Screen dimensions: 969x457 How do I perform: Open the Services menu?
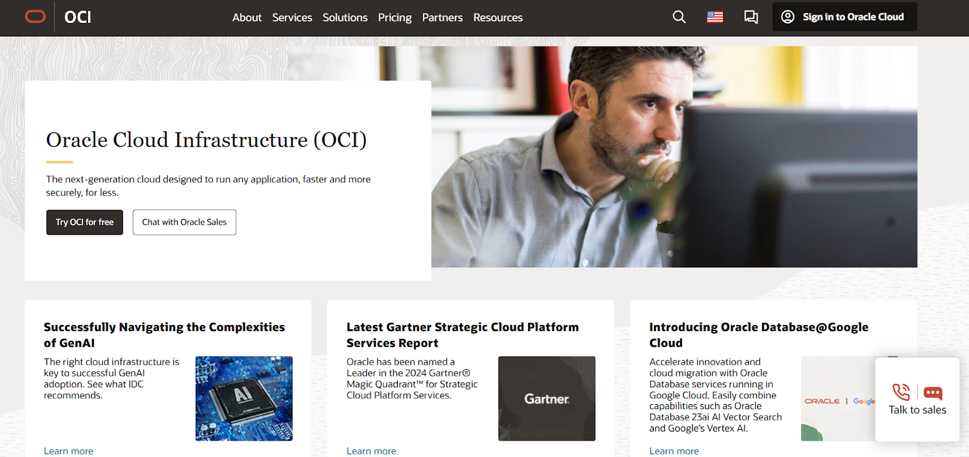292,18
